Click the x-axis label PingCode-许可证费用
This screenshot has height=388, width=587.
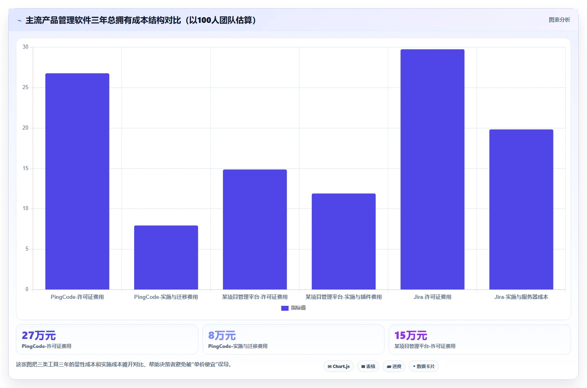77,297
